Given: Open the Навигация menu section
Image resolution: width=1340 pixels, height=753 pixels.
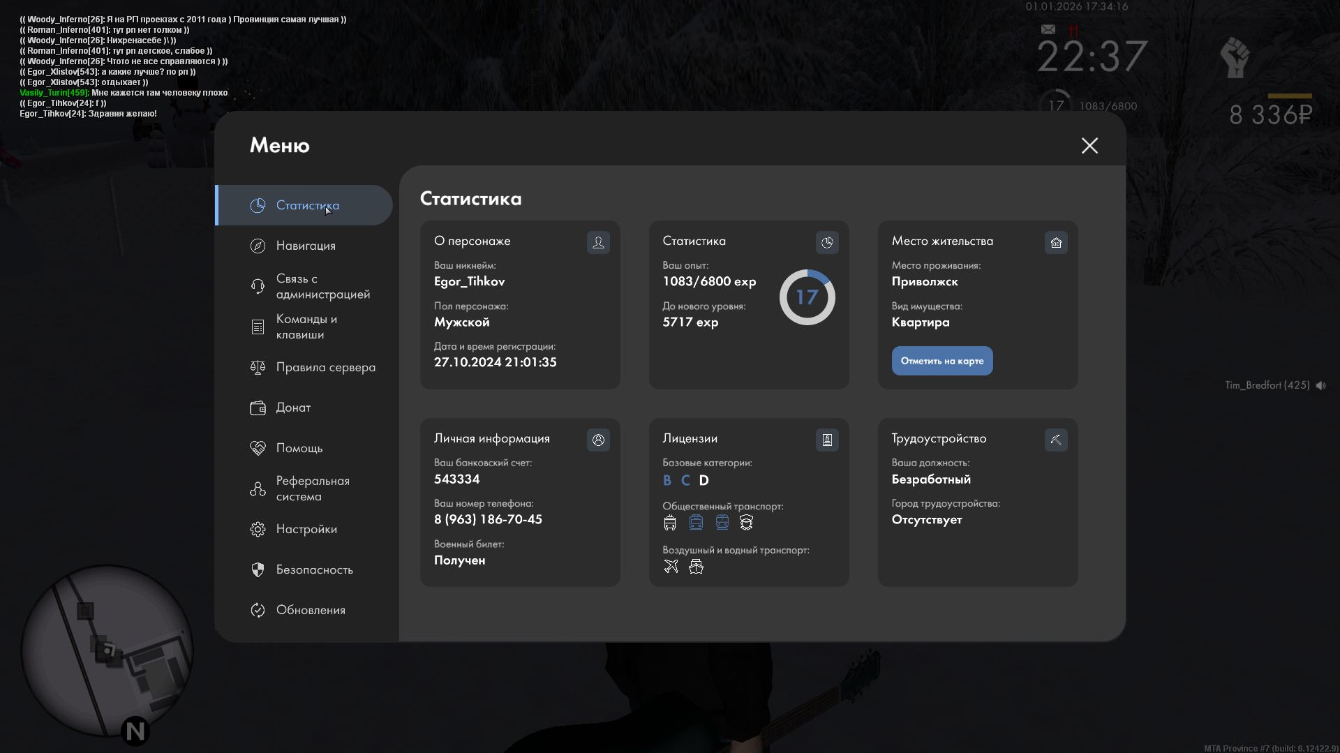Looking at the screenshot, I should 305,246.
